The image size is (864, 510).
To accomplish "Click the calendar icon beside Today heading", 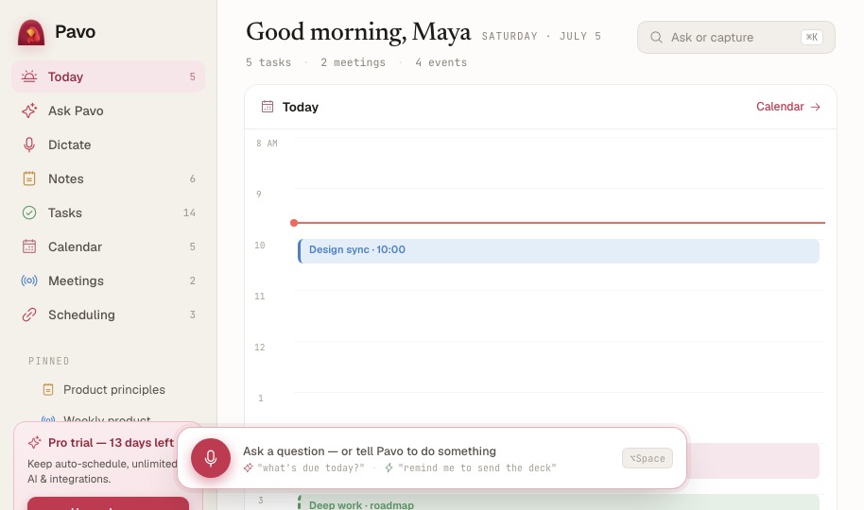I will pyautogui.click(x=268, y=107).
